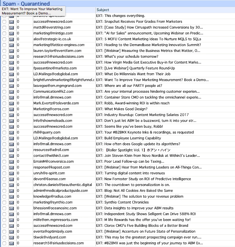The width and height of the screenshot is (235, 247).
Task: Open How Virgin Media Got Executive Buy-in email
Action: [x=149, y=62]
